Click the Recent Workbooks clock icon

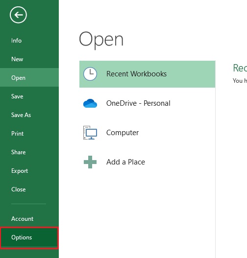point(90,74)
